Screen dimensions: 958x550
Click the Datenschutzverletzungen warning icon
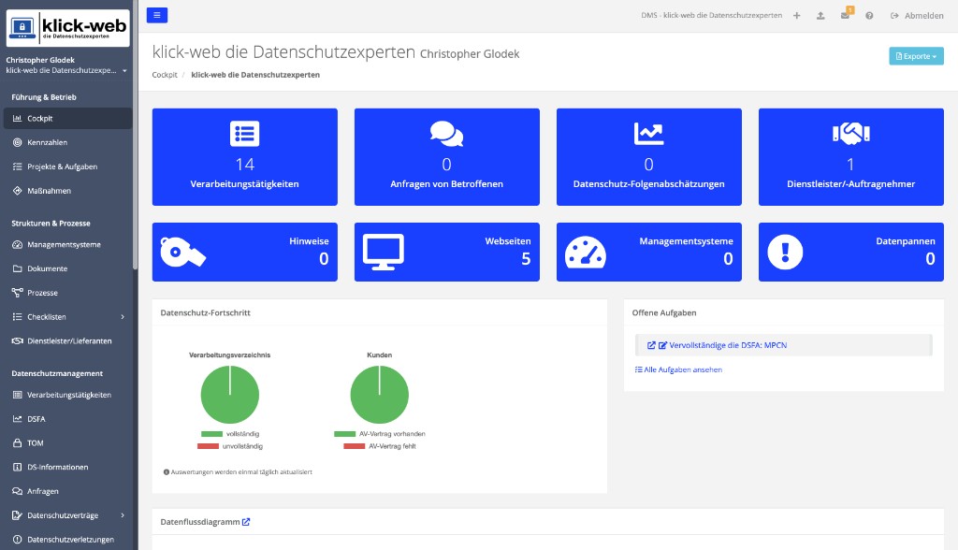pos(17,539)
